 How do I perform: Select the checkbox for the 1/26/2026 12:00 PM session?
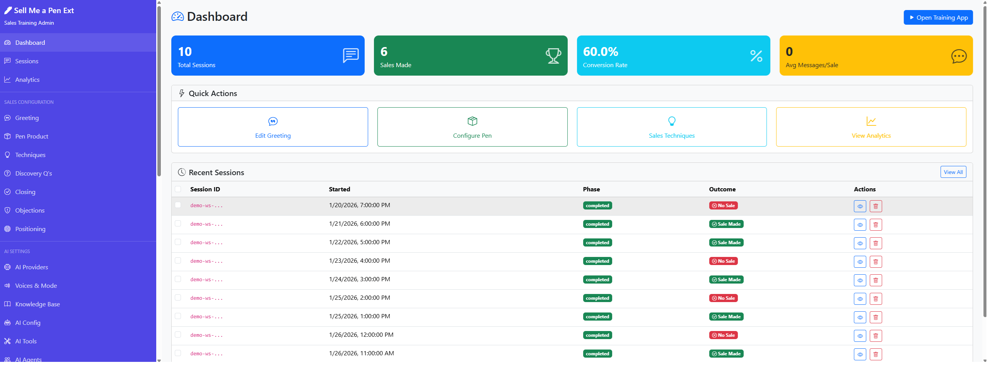tap(178, 335)
